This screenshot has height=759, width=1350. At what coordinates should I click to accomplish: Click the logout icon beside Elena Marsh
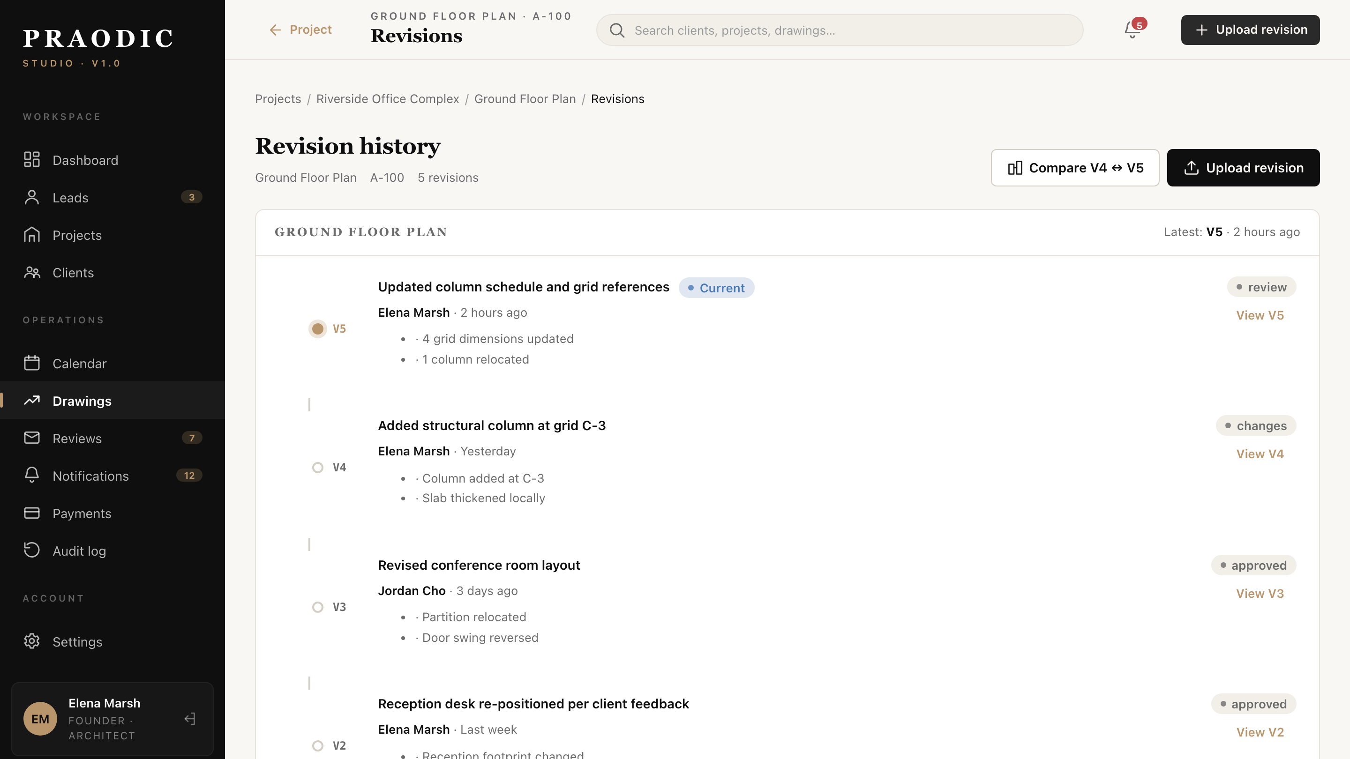click(190, 719)
